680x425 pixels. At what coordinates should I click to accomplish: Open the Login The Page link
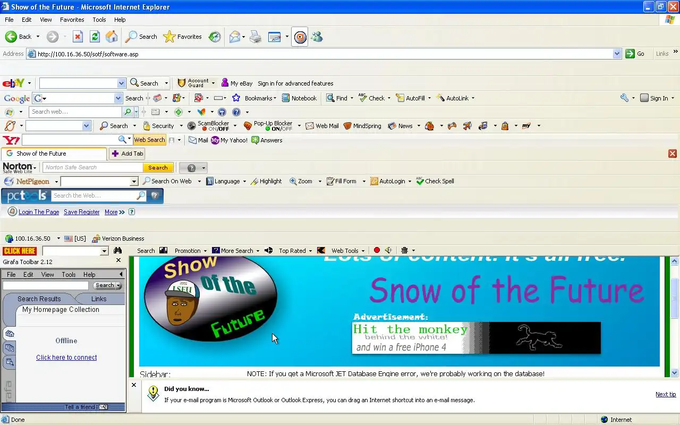[39, 212]
